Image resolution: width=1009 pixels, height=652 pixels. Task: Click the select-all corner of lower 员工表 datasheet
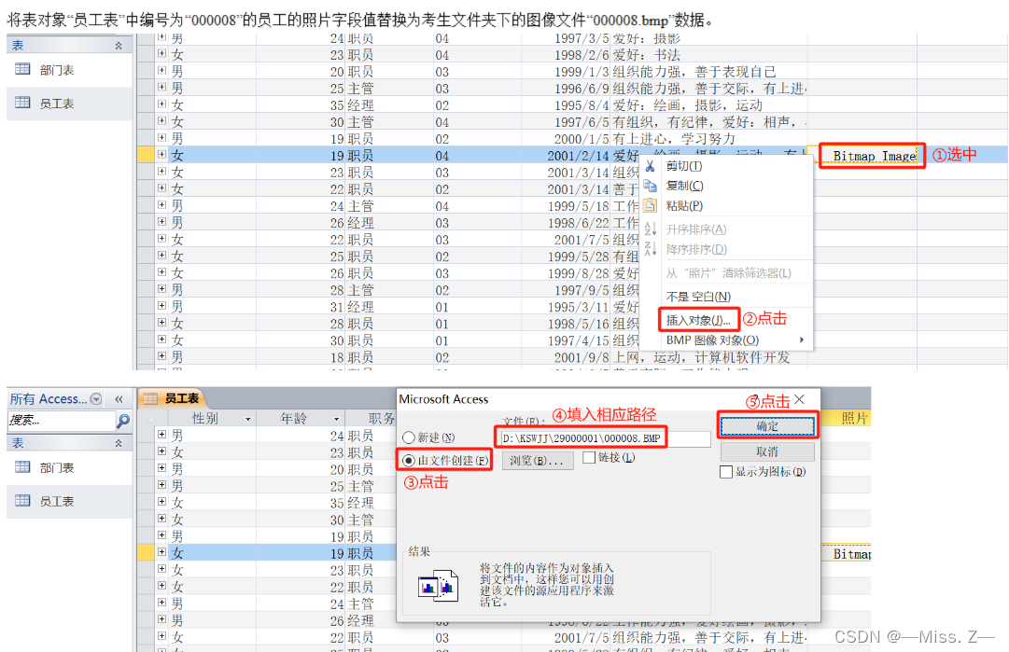tap(146, 419)
